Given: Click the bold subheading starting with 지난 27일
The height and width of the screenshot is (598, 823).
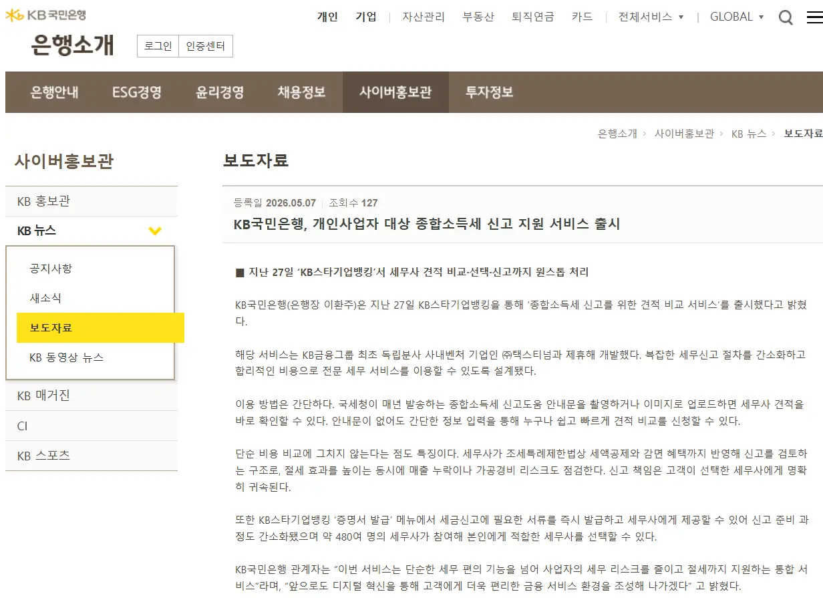Looking at the screenshot, I should (412, 272).
